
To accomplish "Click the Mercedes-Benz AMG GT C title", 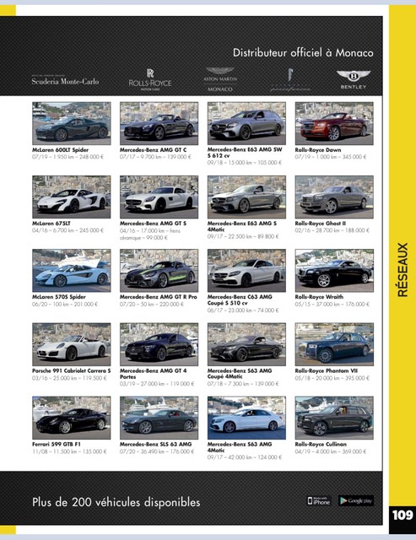I will (x=154, y=150).
